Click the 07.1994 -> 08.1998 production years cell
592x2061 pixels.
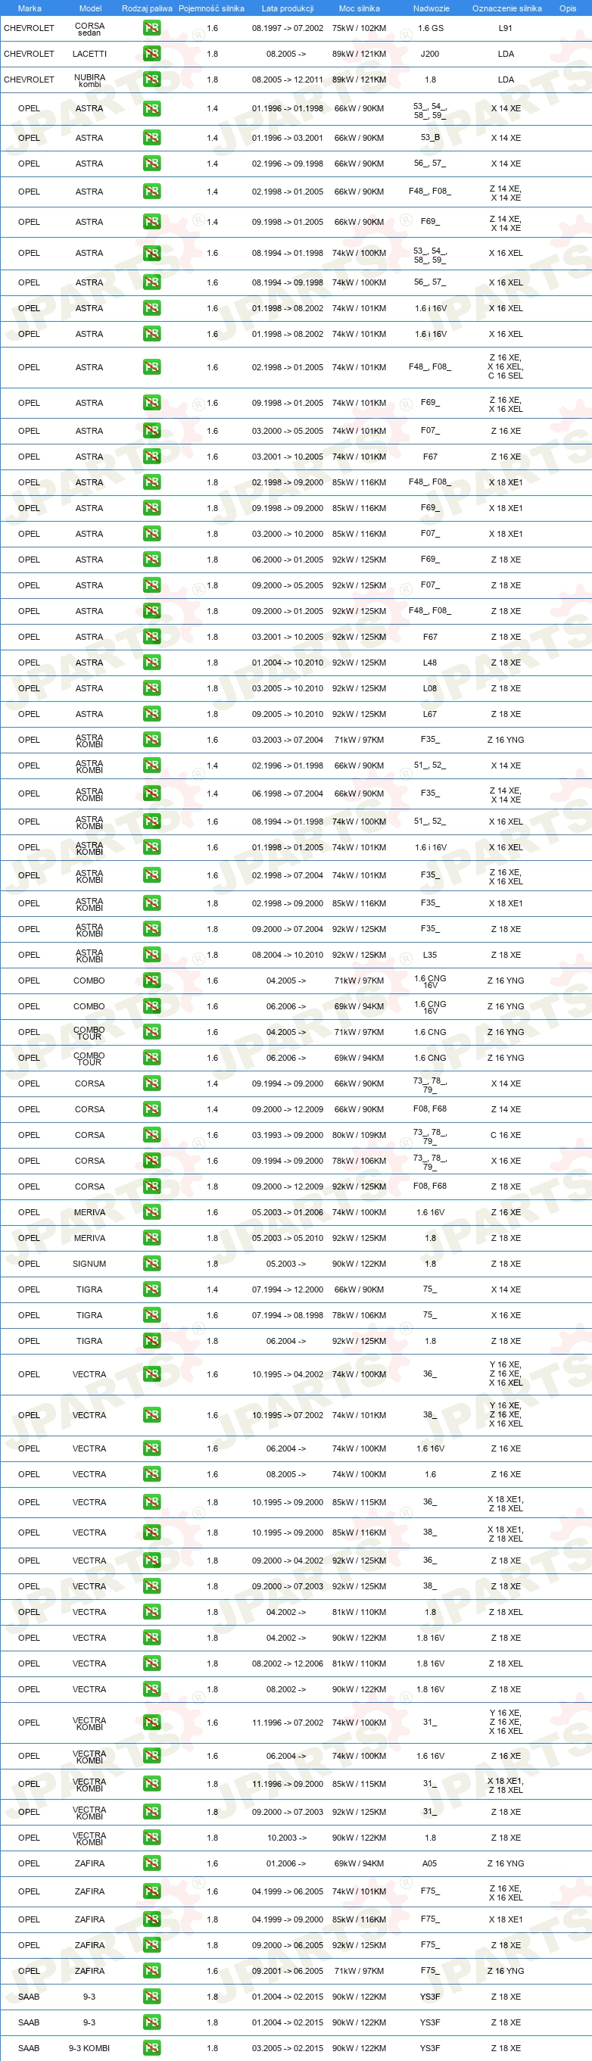click(288, 1314)
